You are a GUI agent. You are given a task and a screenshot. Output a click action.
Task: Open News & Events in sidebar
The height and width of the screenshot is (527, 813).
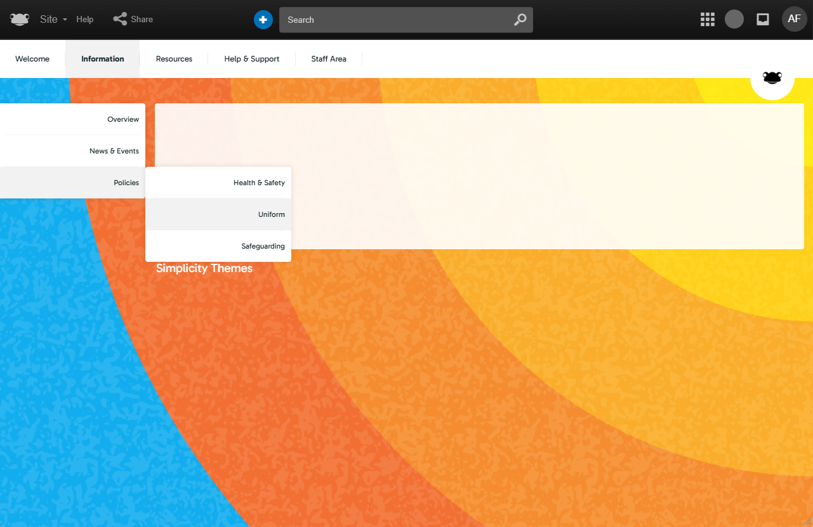(x=114, y=151)
